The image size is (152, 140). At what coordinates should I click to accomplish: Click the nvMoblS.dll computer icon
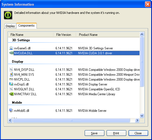coord(11,110)
